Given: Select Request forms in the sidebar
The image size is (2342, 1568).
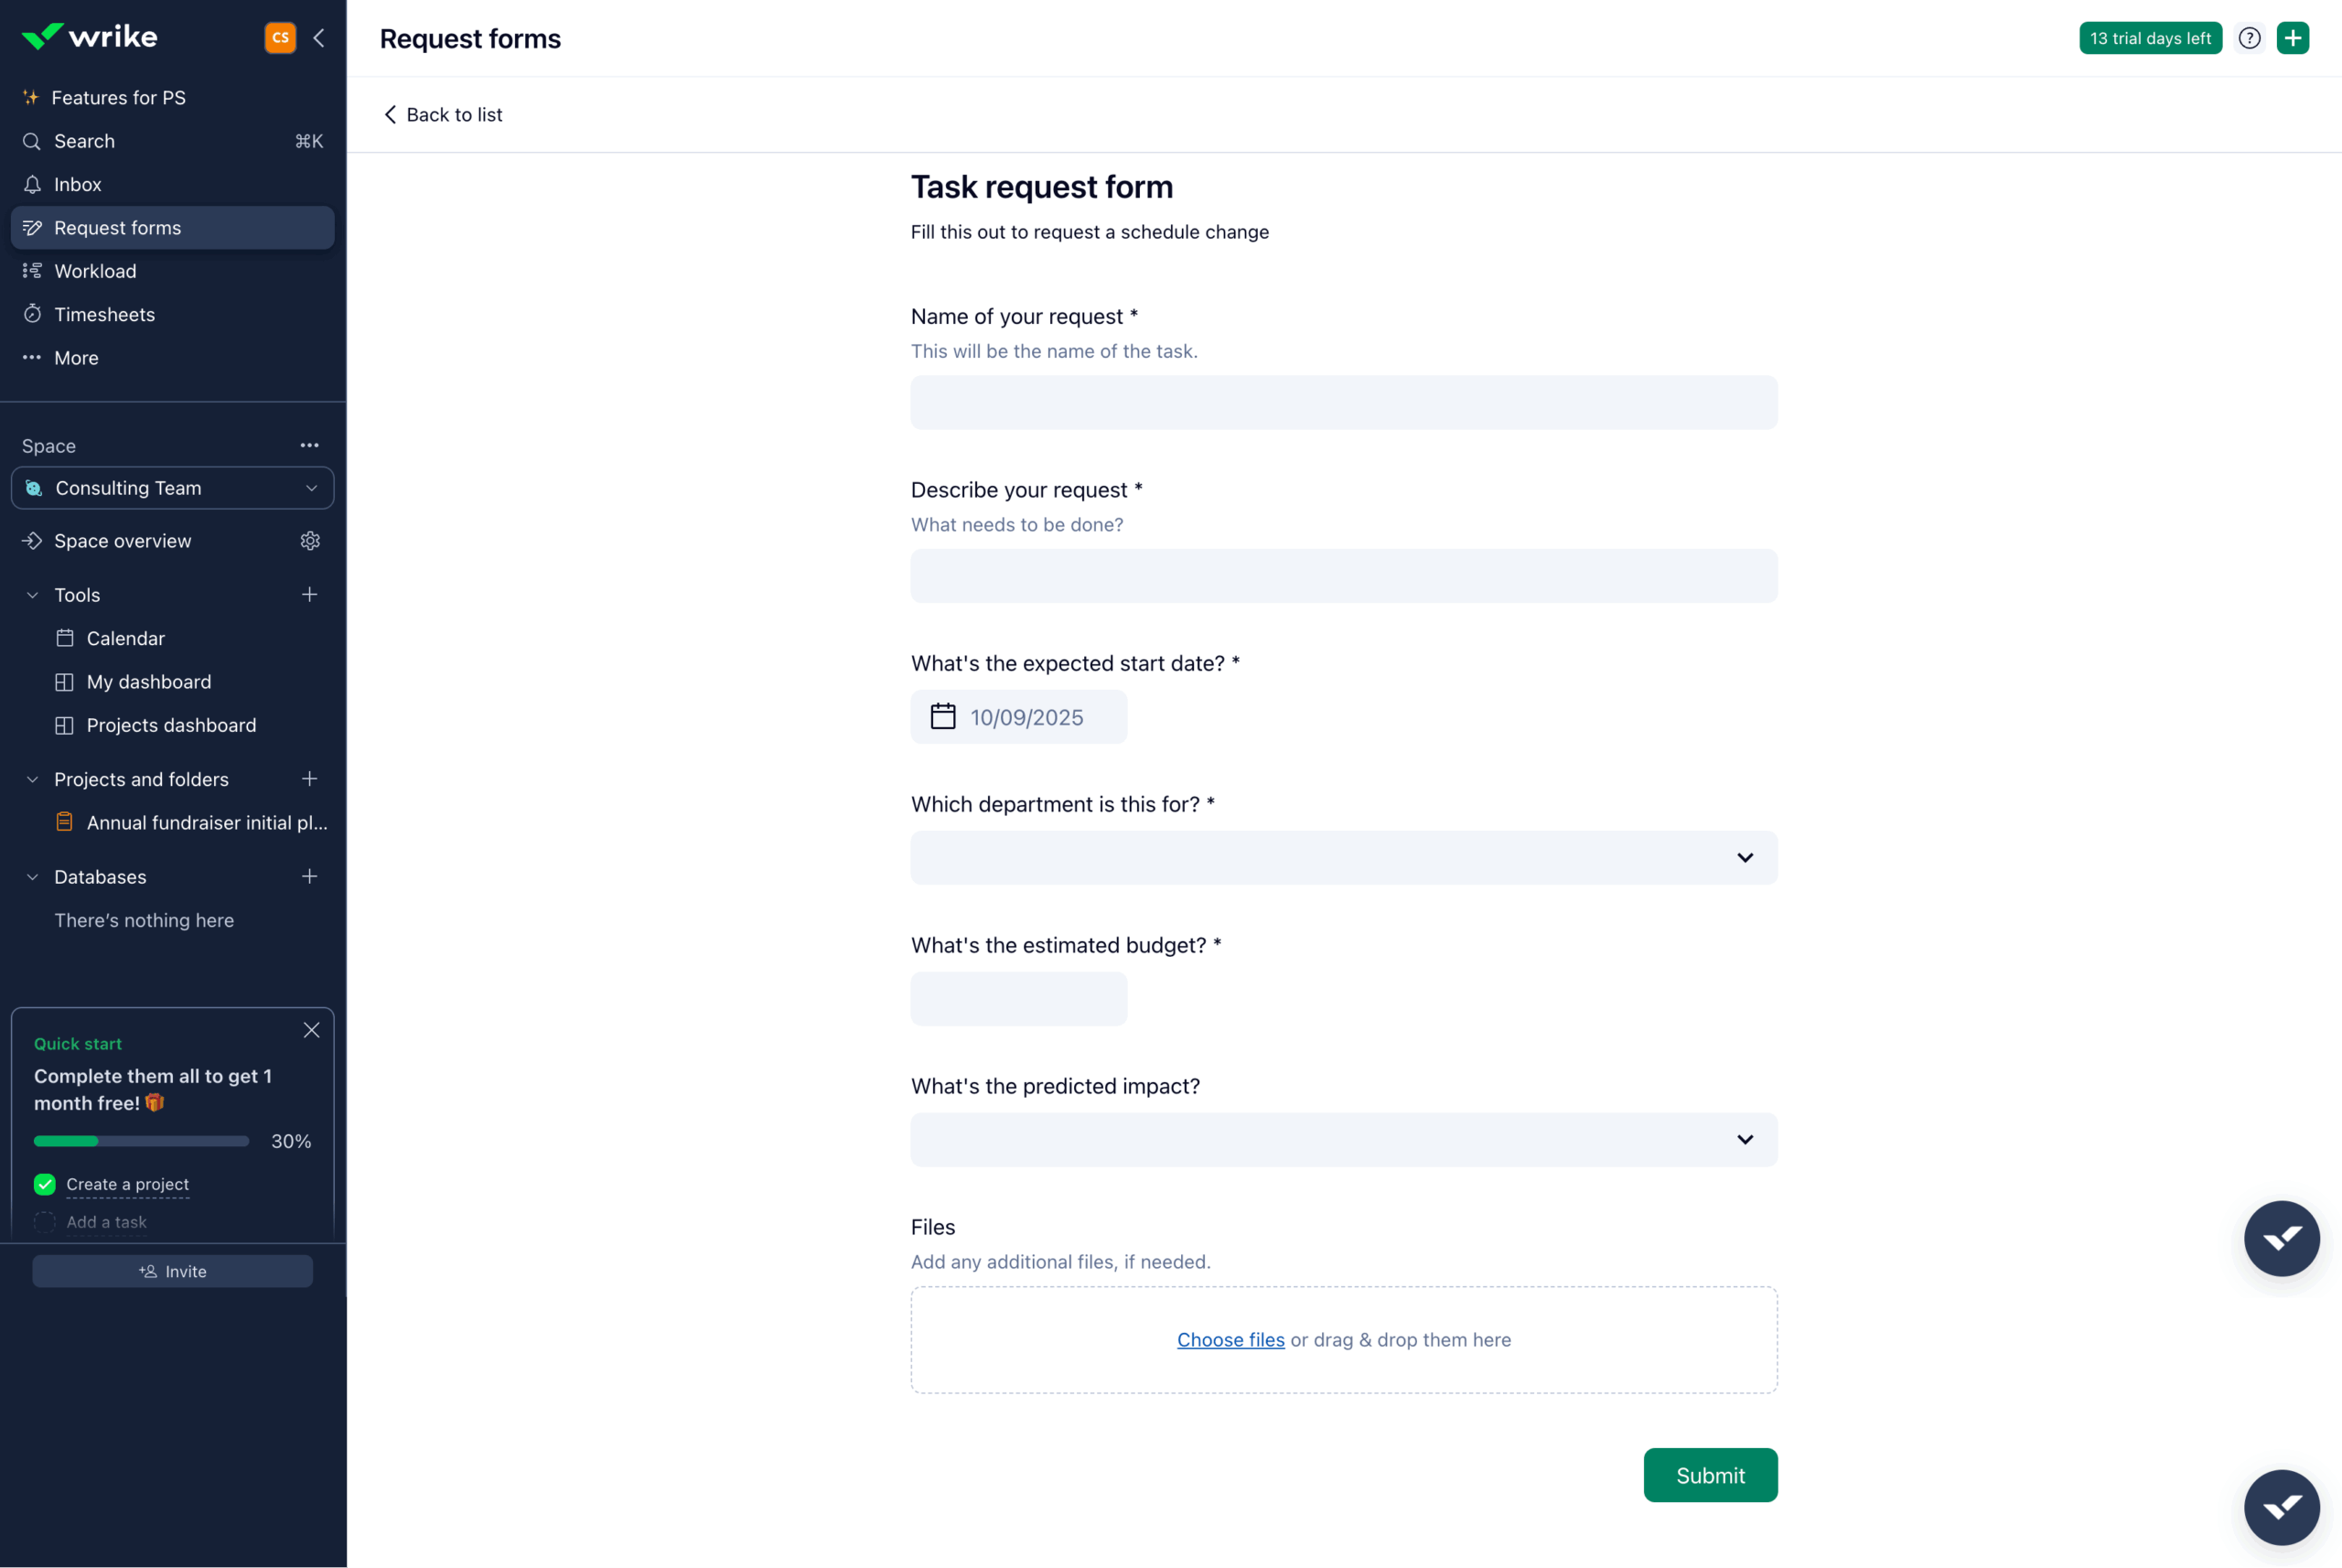Looking at the screenshot, I should tap(120, 227).
